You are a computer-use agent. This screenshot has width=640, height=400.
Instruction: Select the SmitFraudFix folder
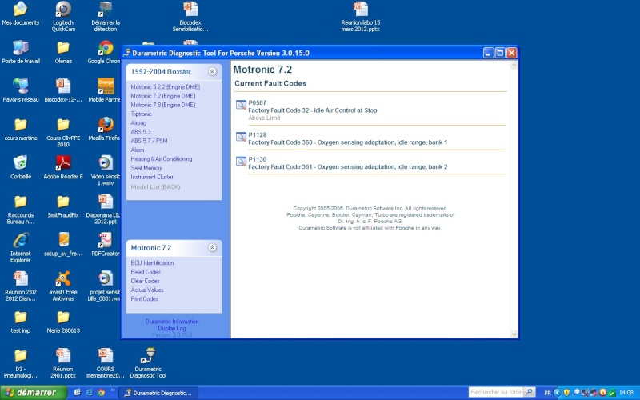click(63, 206)
